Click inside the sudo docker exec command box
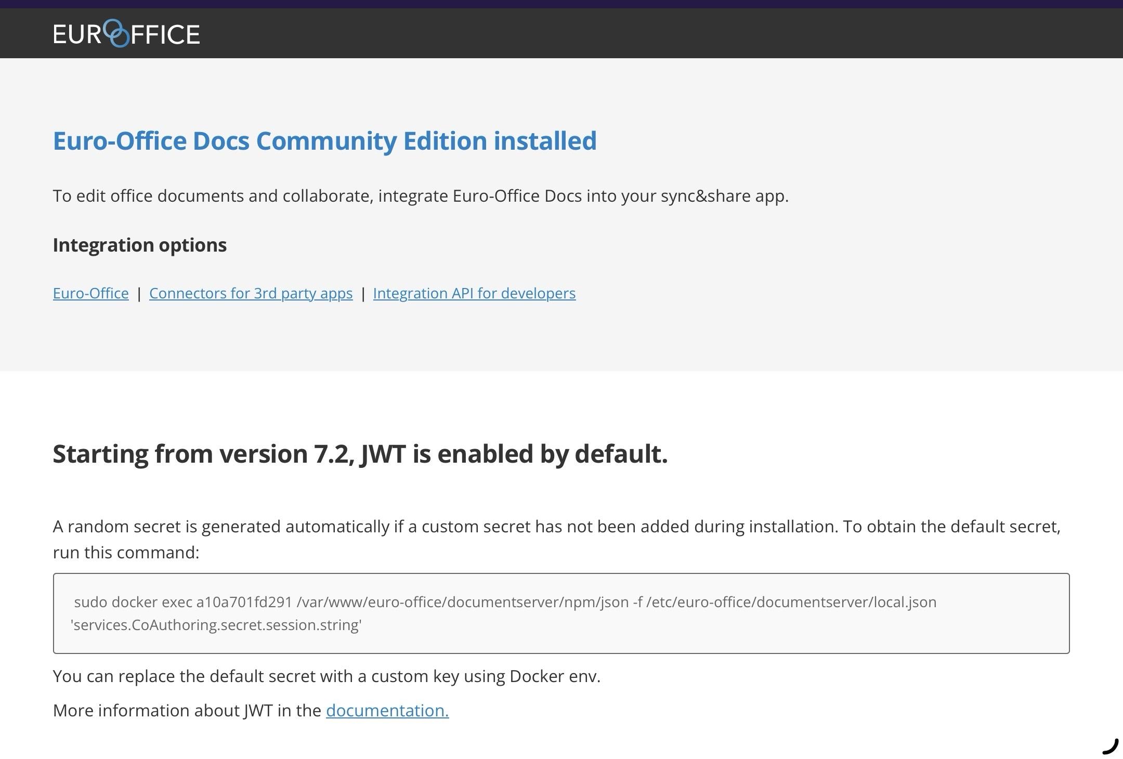This screenshot has height=759, width=1123. 561,613
